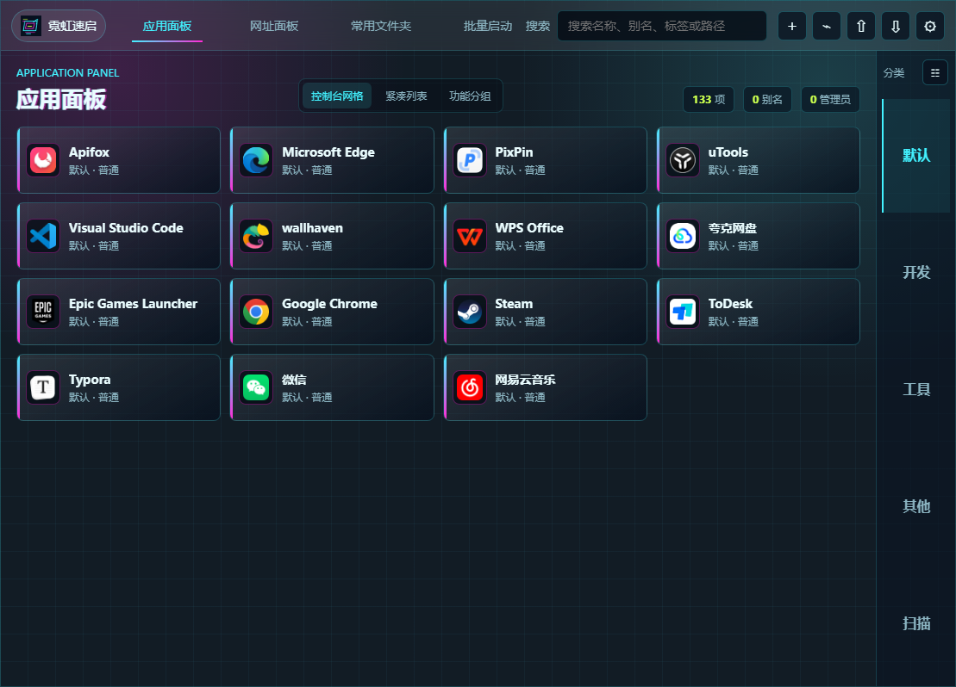Click the 网易云音乐 red icon
956x687 pixels.
coord(470,387)
